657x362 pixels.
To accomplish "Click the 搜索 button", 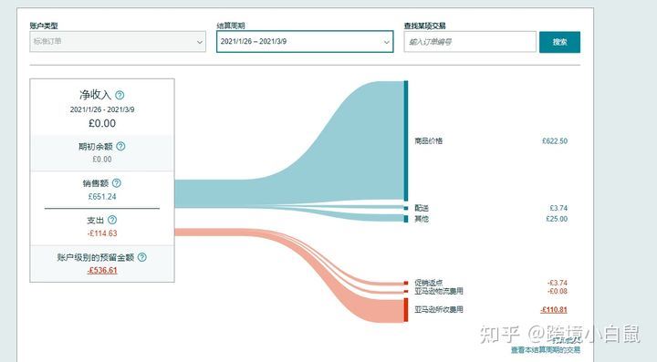I will 559,42.
